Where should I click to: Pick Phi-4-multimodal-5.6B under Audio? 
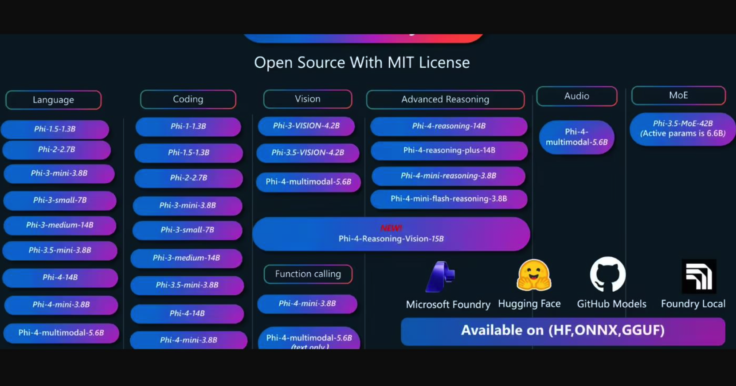[x=576, y=137]
